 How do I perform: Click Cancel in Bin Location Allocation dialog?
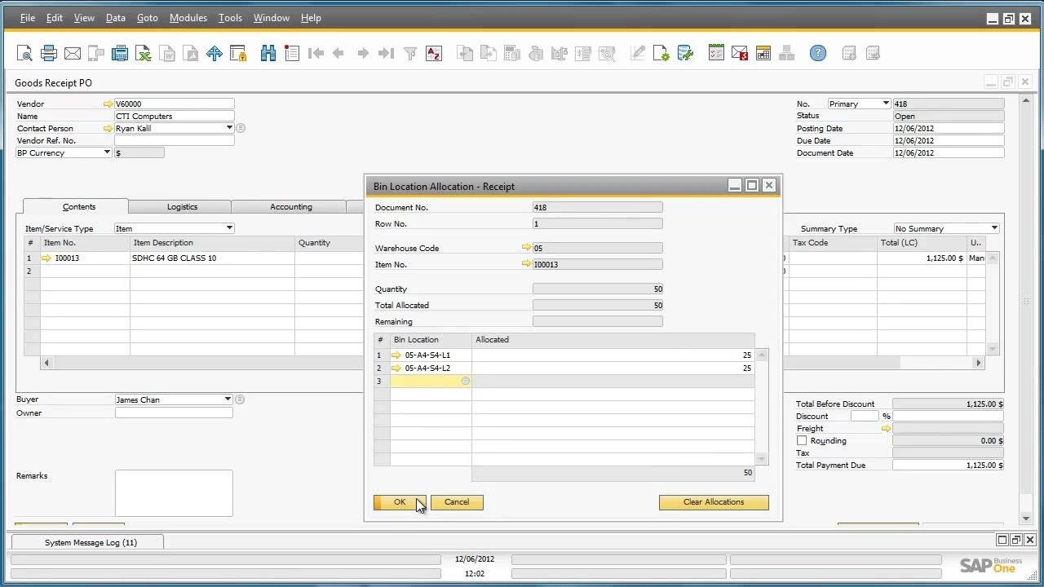[457, 502]
